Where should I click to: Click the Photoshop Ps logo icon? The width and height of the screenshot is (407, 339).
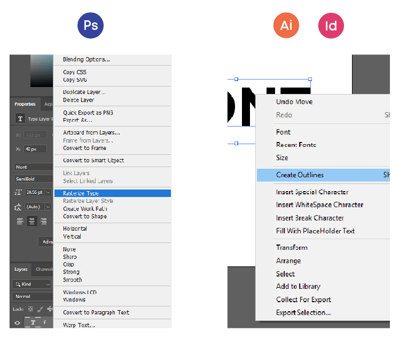[x=90, y=26]
